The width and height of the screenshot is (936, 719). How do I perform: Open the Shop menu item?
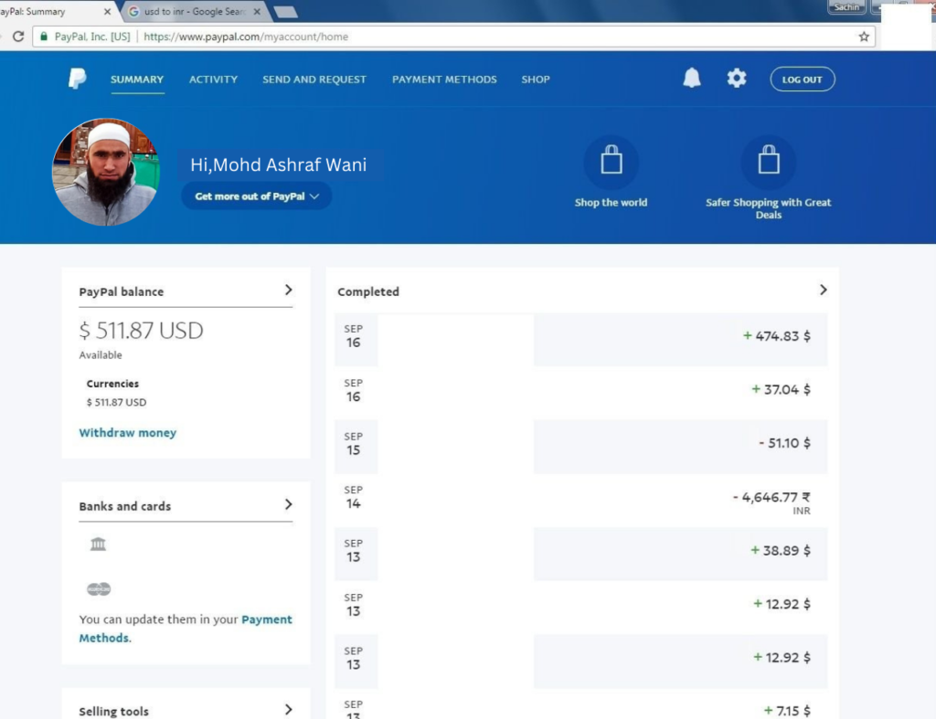(x=536, y=79)
